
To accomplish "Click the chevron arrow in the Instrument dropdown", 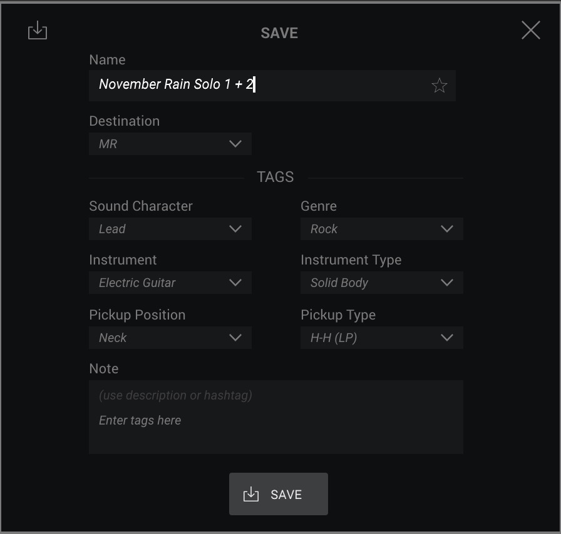I will point(235,283).
